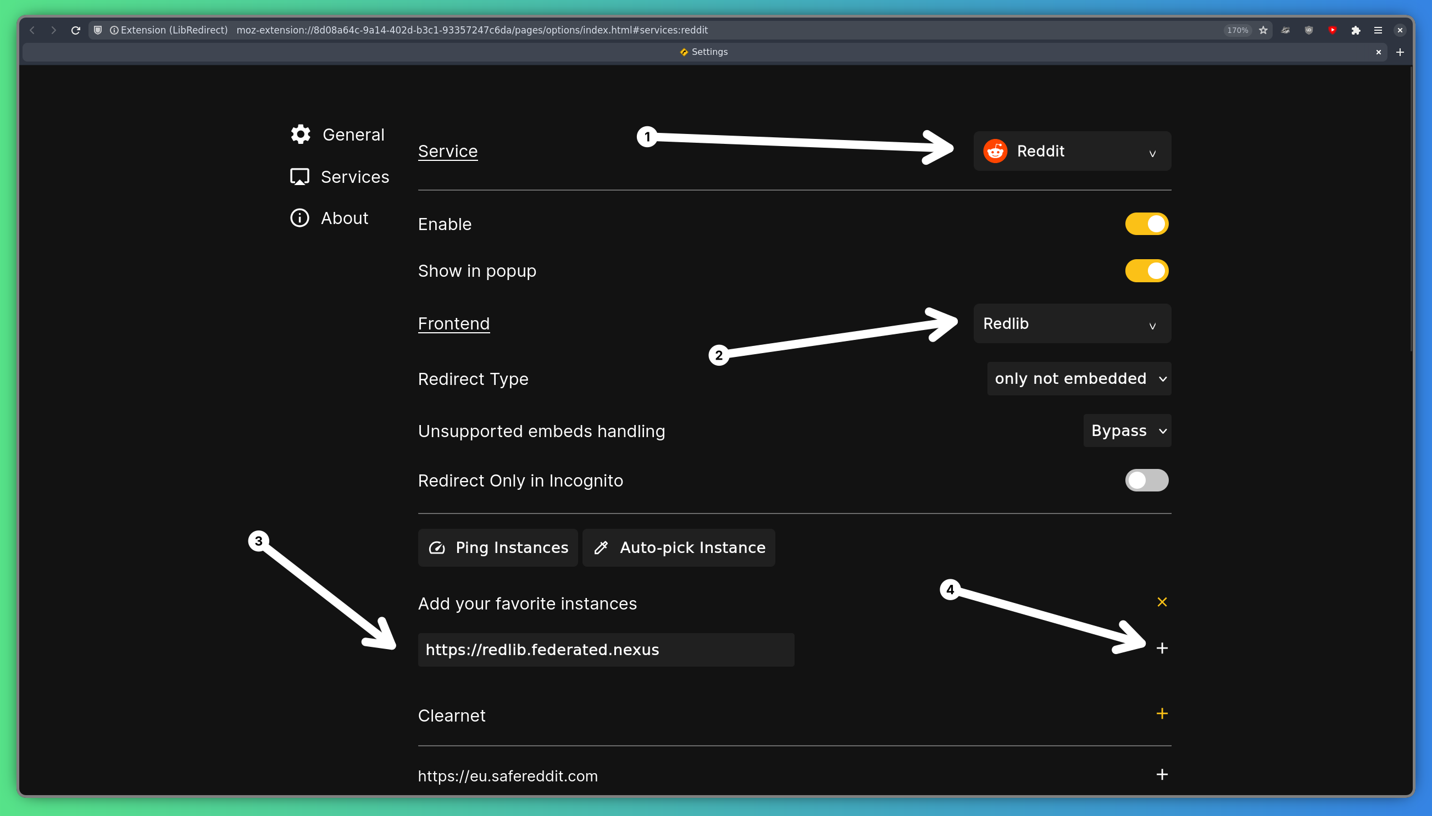This screenshot has height=816, width=1432.
Task: Open the Services settings section
Action: (354, 176)
